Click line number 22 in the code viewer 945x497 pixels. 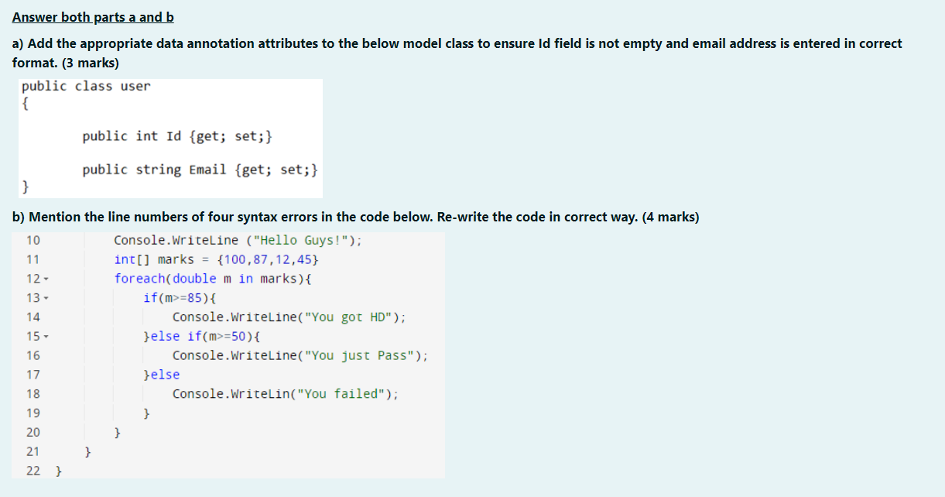(33, 470)
